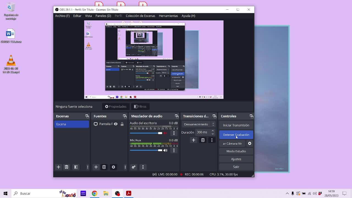
Task: Hide Pantalla source with eye icon
Action: 116,124
